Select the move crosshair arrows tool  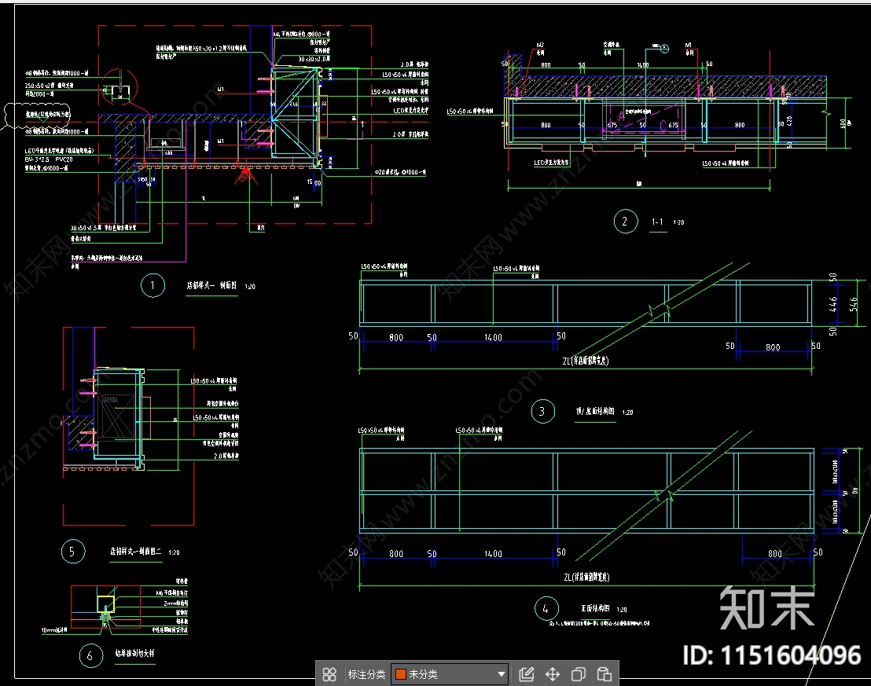tap(553, 674)
